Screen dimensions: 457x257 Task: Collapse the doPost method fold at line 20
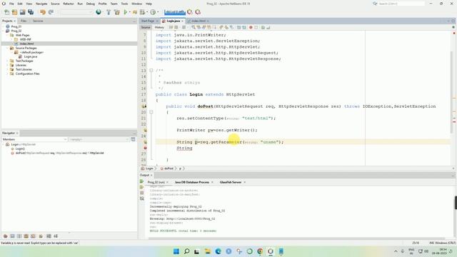pyautogui.click(x=151, y=112)
